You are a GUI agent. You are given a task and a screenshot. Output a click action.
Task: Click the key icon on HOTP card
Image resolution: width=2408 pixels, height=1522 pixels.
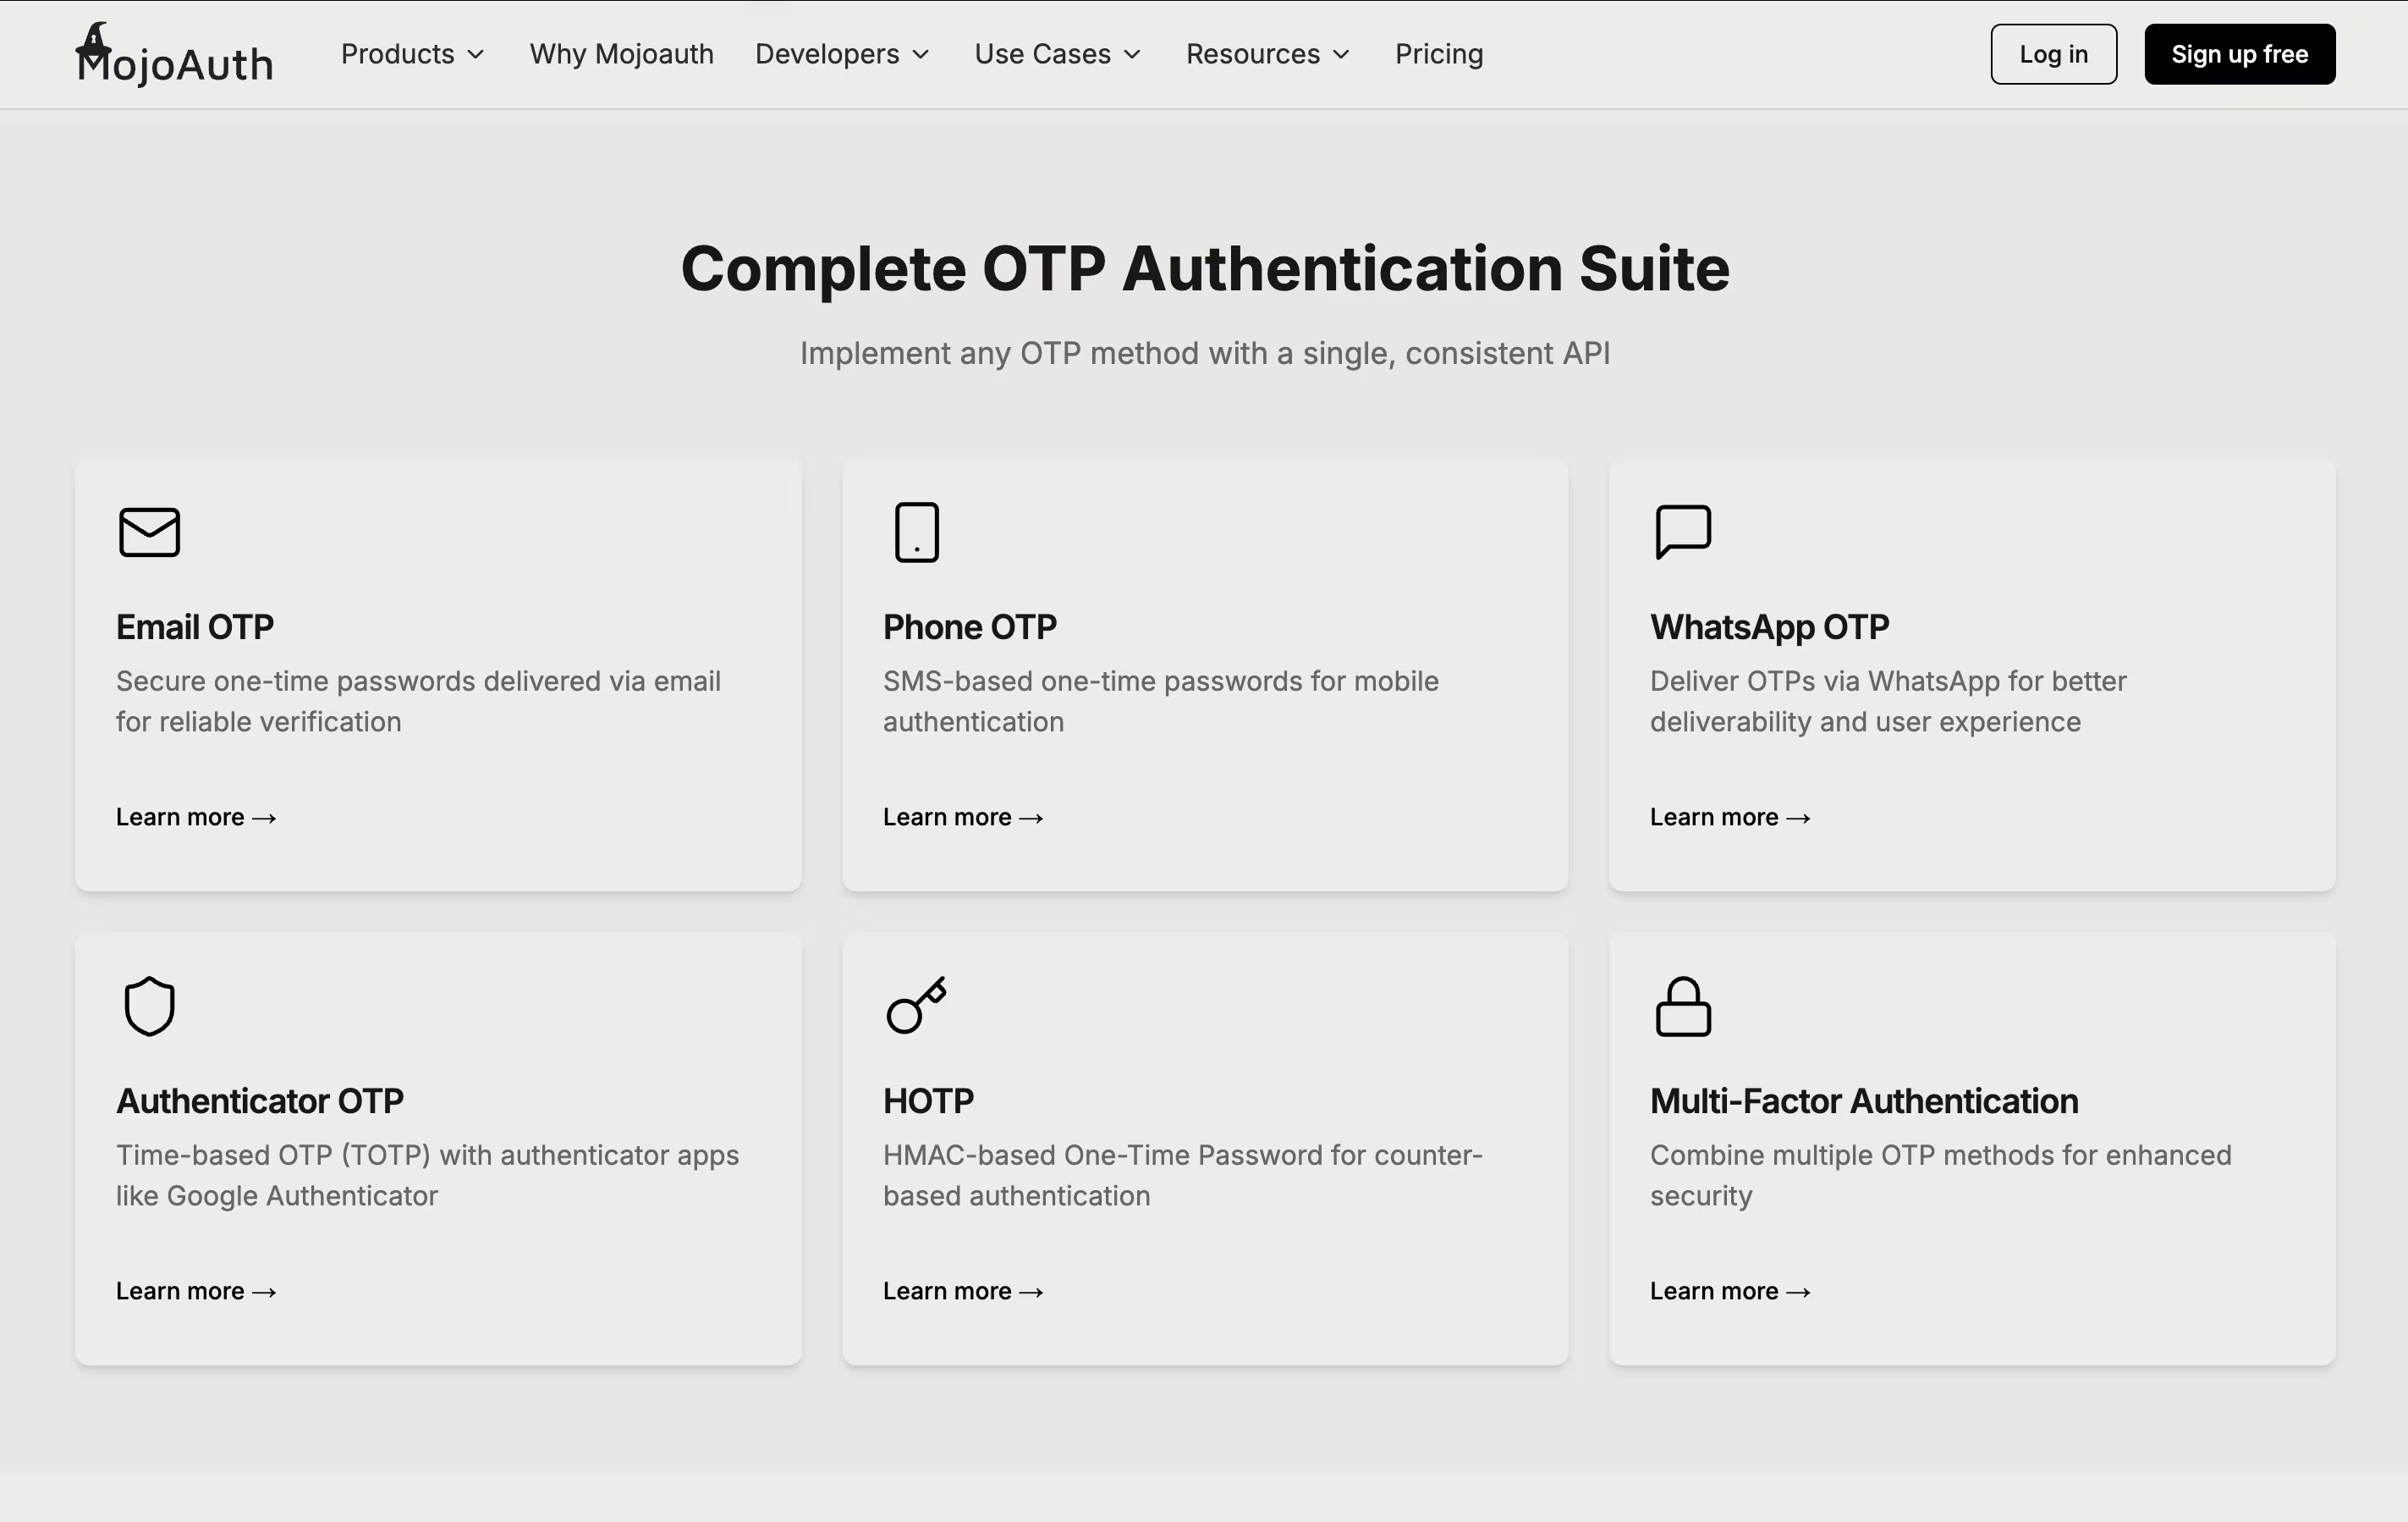pos(916,1005)
